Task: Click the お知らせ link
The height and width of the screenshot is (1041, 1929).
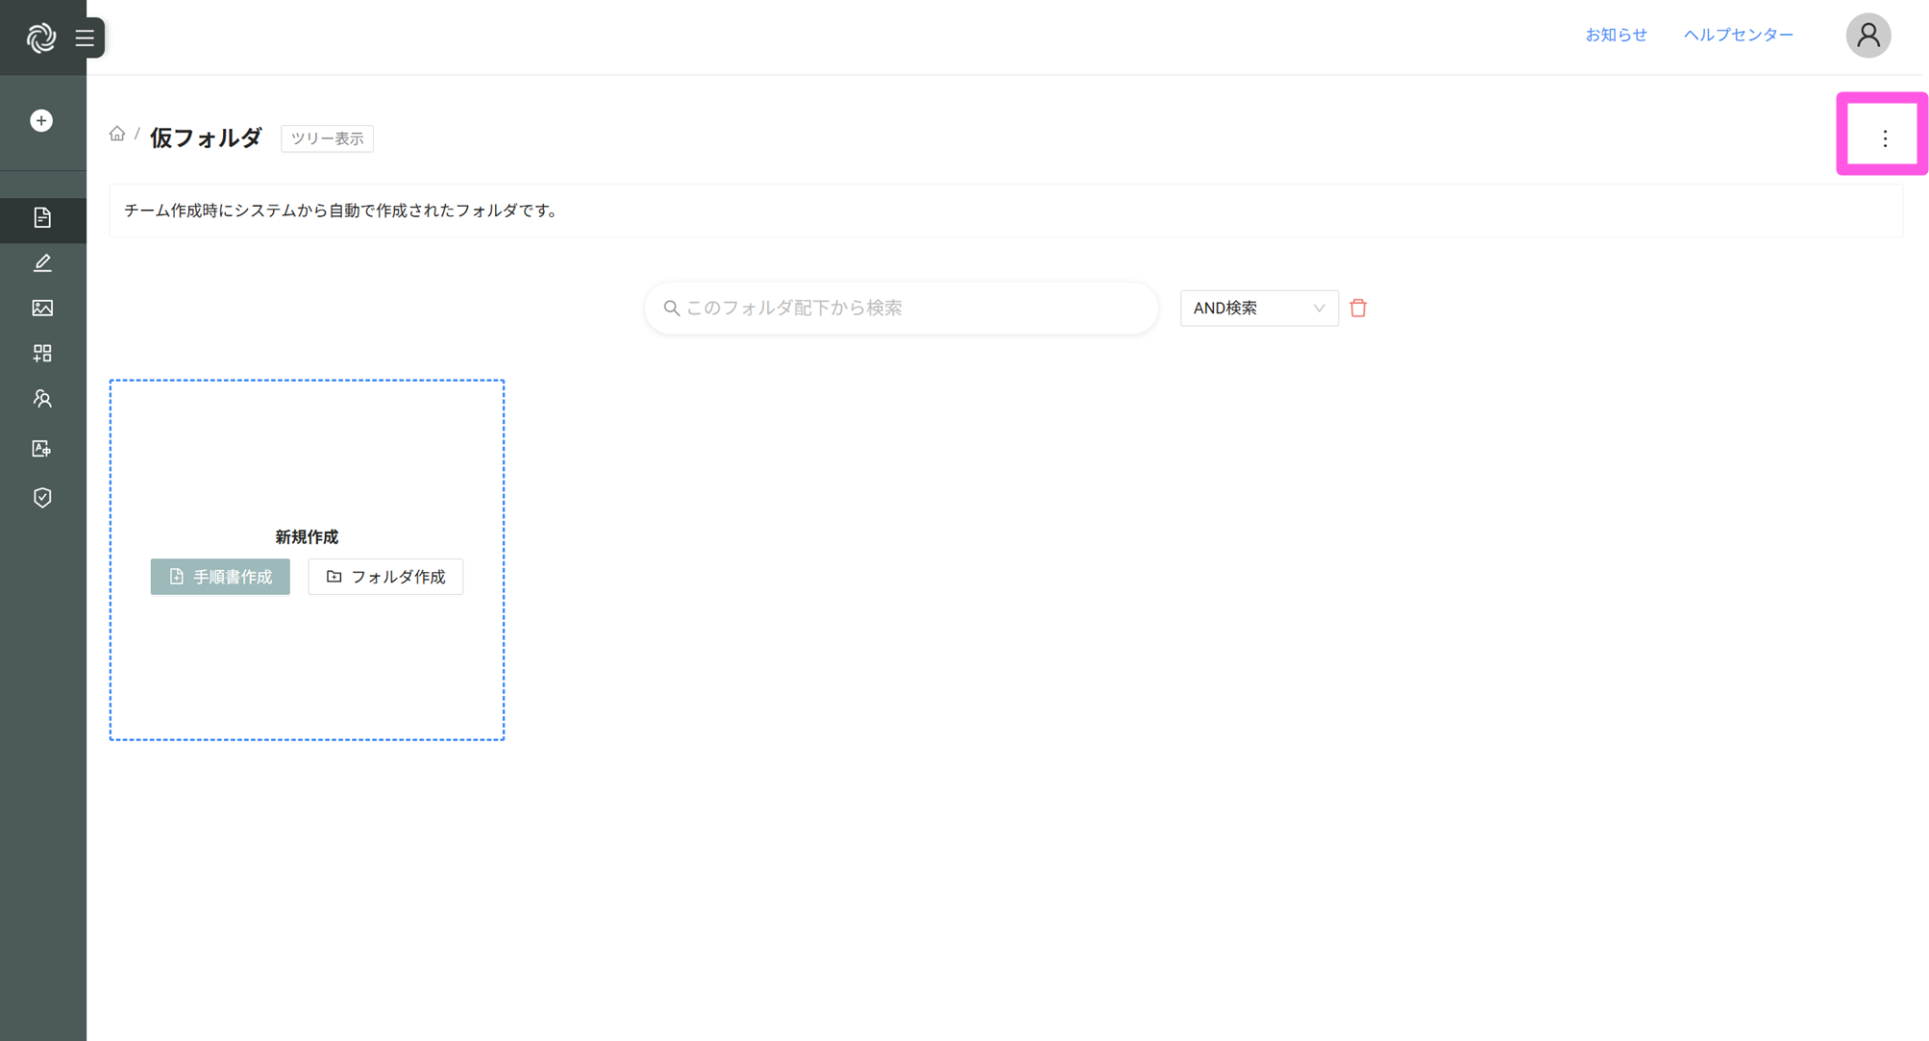Action: [x=1616, y=35]
